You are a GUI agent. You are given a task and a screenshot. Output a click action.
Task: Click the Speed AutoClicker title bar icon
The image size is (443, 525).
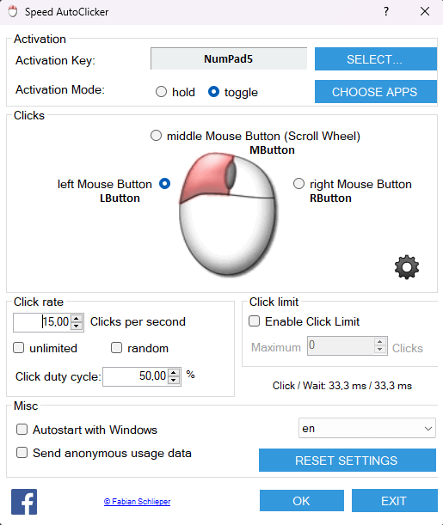click(13, 11)
